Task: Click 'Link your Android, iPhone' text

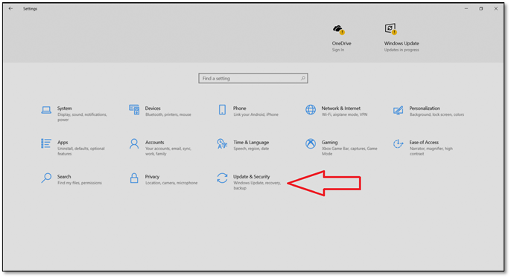Action: [x=256, y=114]
